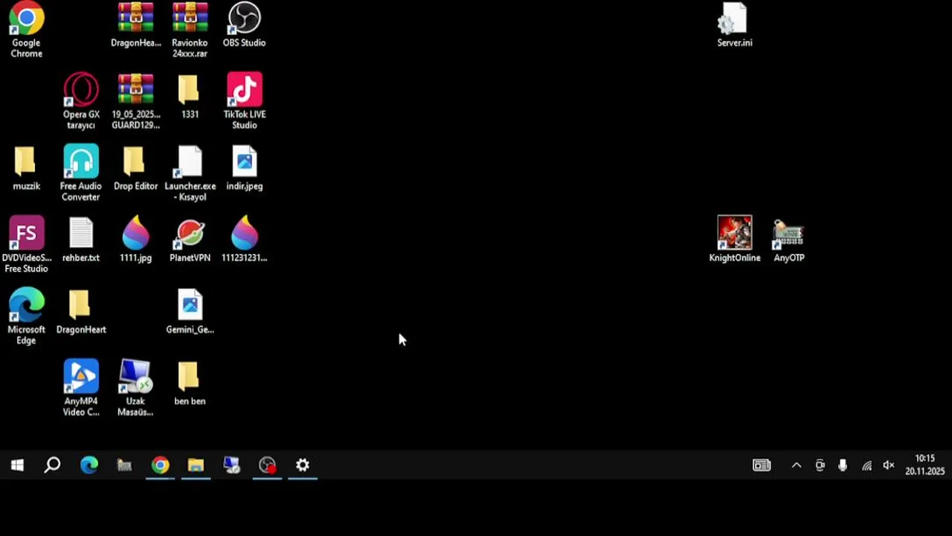
Task: Open the Windows Start menu
Action: point(17,465)
